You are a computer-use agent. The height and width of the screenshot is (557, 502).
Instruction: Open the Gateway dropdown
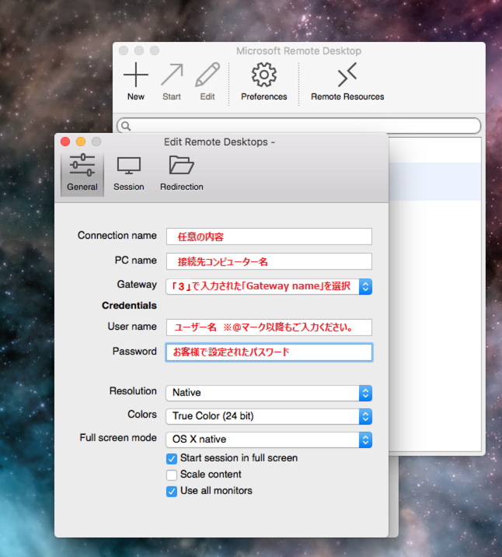pos(269,286)
